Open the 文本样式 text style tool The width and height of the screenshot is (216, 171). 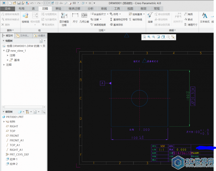(x=205, y=18)
